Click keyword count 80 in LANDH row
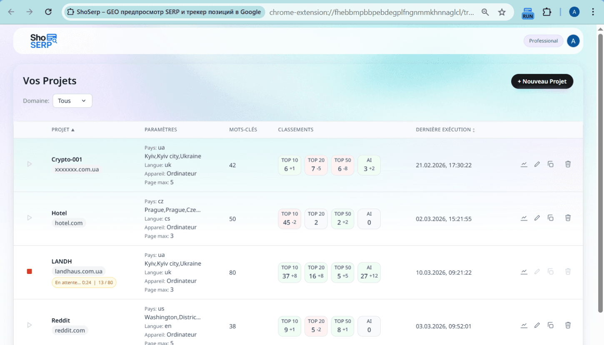This screenshot has height=345, width=604. (232, 273)
